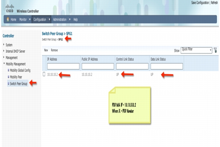
Task: Click the bullet icon beside Switch Peer Group
Action: (8, 84)
